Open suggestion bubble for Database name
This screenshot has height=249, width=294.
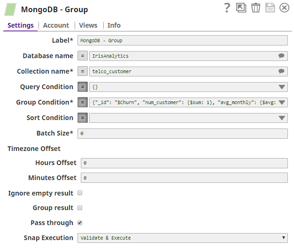tap(281, 56)
